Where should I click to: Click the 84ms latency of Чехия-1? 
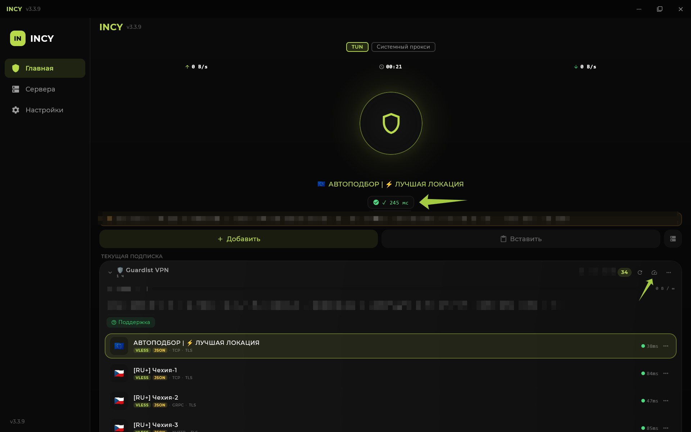pos(650,373)
